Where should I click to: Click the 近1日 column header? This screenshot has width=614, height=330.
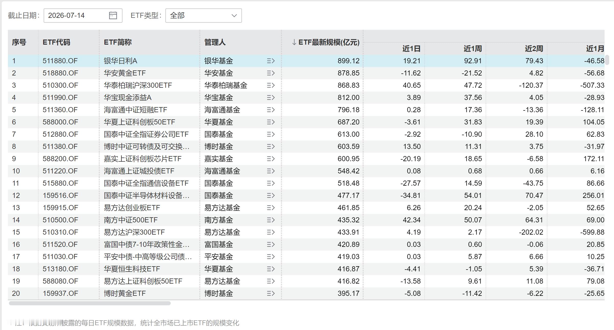click(411, 48)
